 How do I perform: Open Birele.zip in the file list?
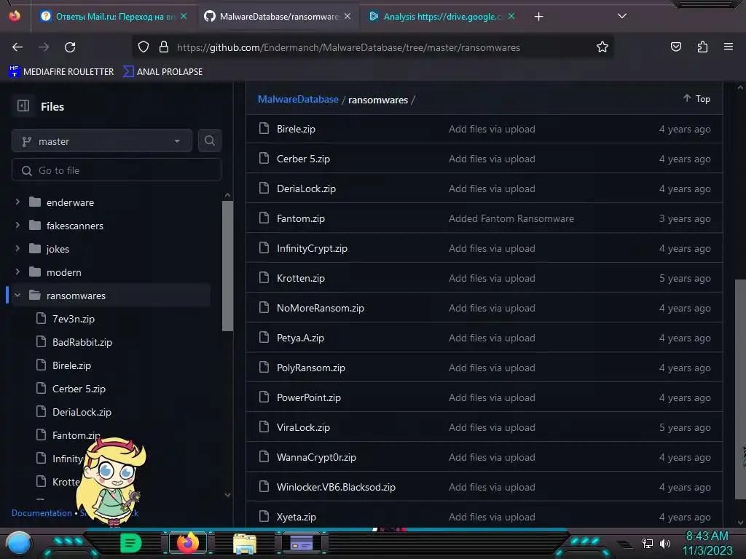click(x=296, y=130)
